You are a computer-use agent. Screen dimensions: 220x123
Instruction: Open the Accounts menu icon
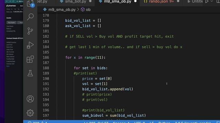tap(30, 99)
